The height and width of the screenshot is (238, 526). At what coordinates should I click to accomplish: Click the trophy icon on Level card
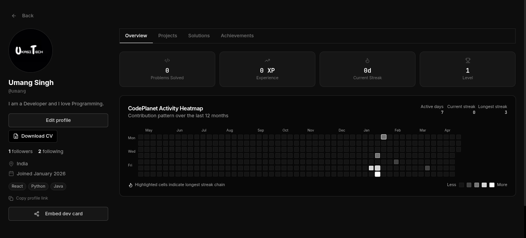tap(467, 60)
